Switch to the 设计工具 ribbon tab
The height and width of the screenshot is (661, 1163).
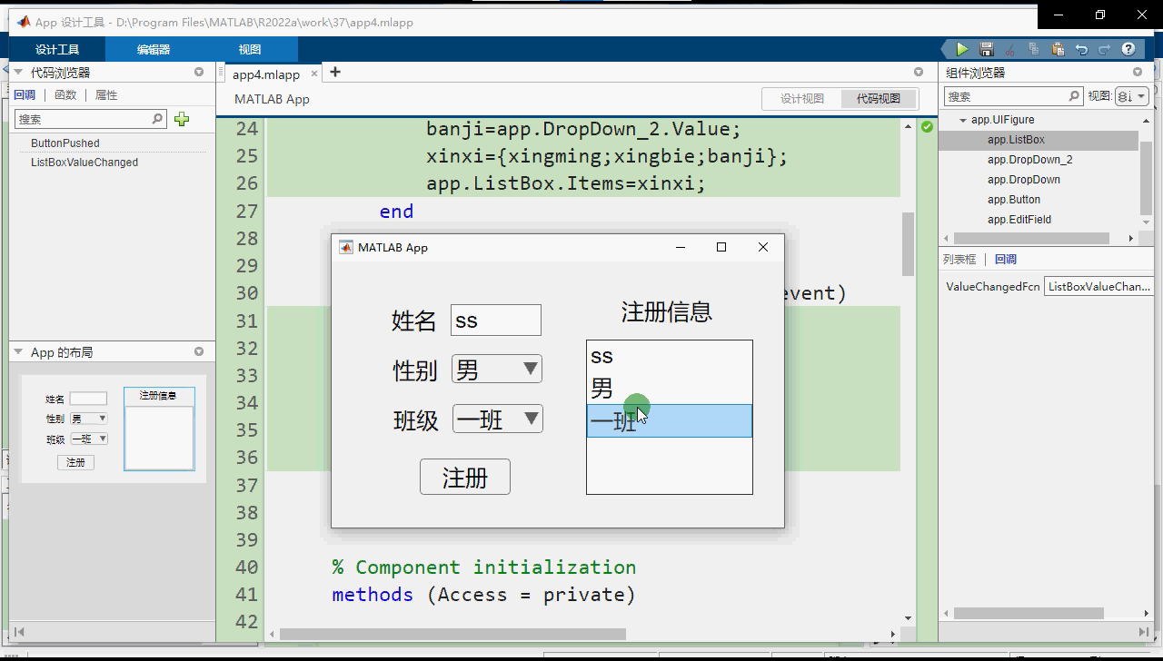(57, 49)
